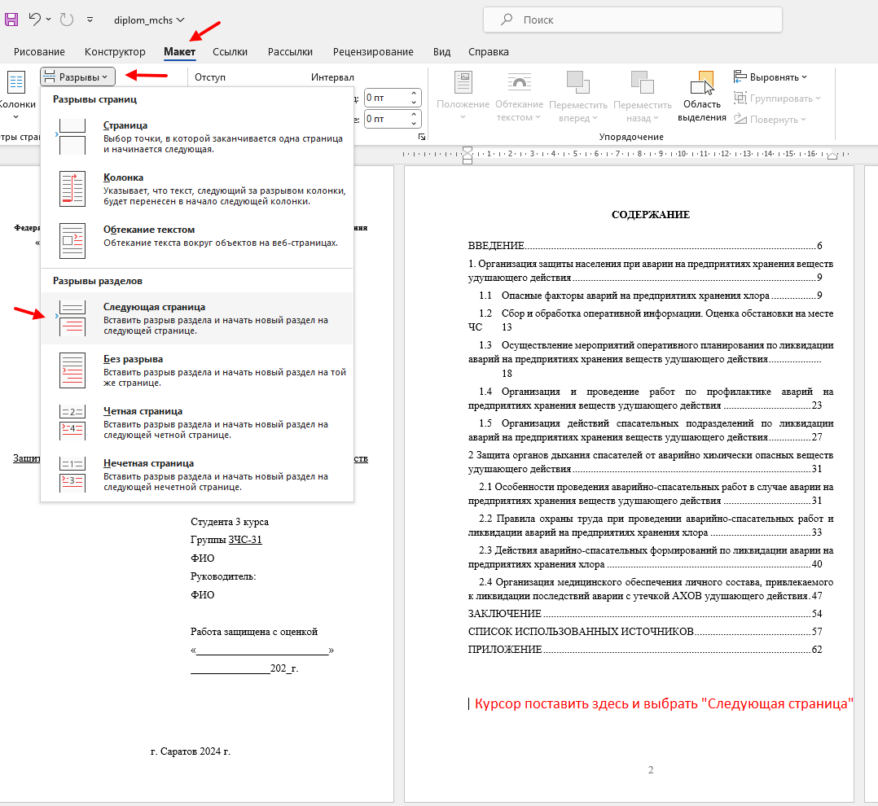The image size is (878, 806).
Task: Open the diplom_mchs file name dropdown
Action: click(x=149, y=20)
